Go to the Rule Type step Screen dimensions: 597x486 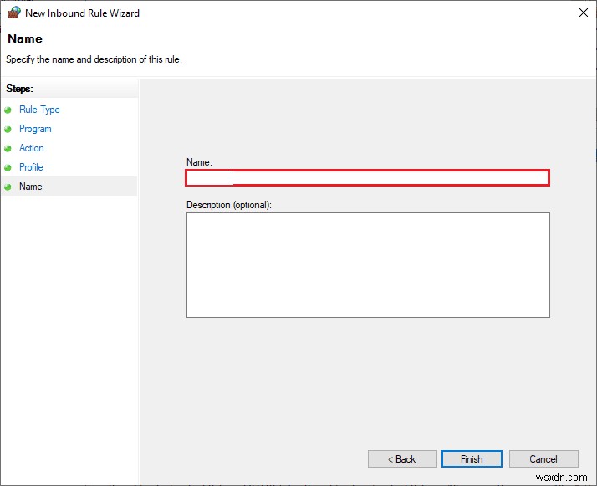pyautogui.click(x=39, y=110)
